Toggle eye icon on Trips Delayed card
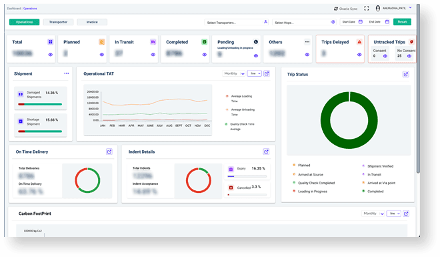 [x=359, y=55]
